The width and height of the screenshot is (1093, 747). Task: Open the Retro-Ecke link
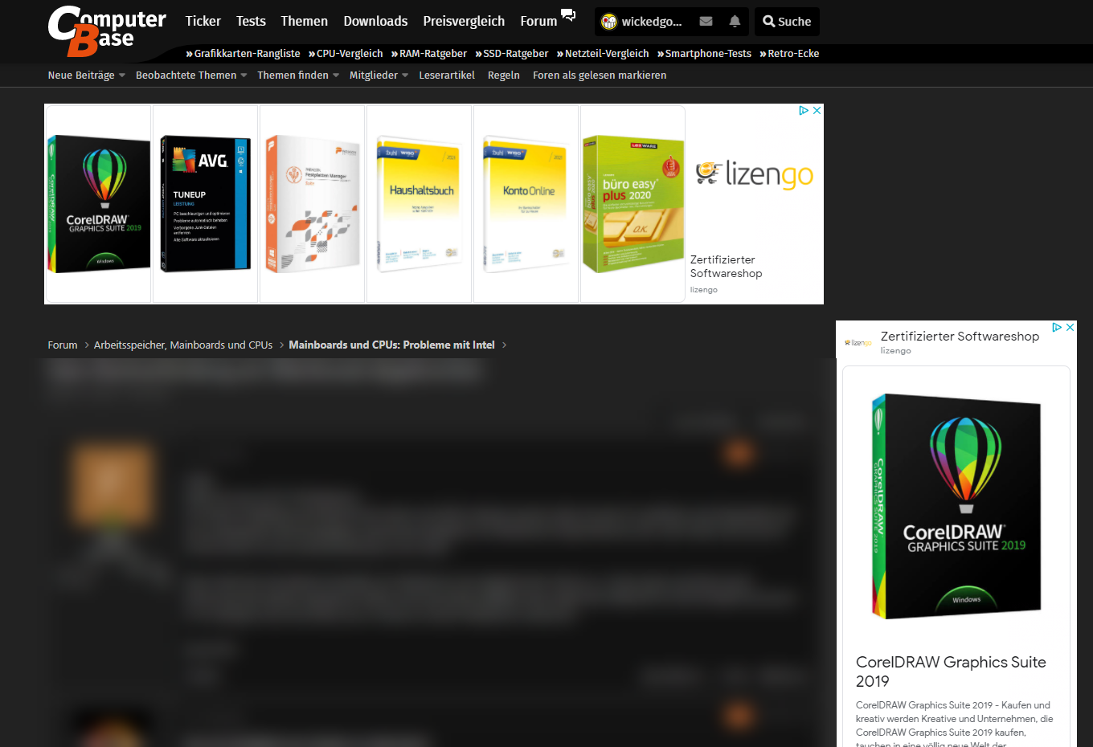(789, 54)
